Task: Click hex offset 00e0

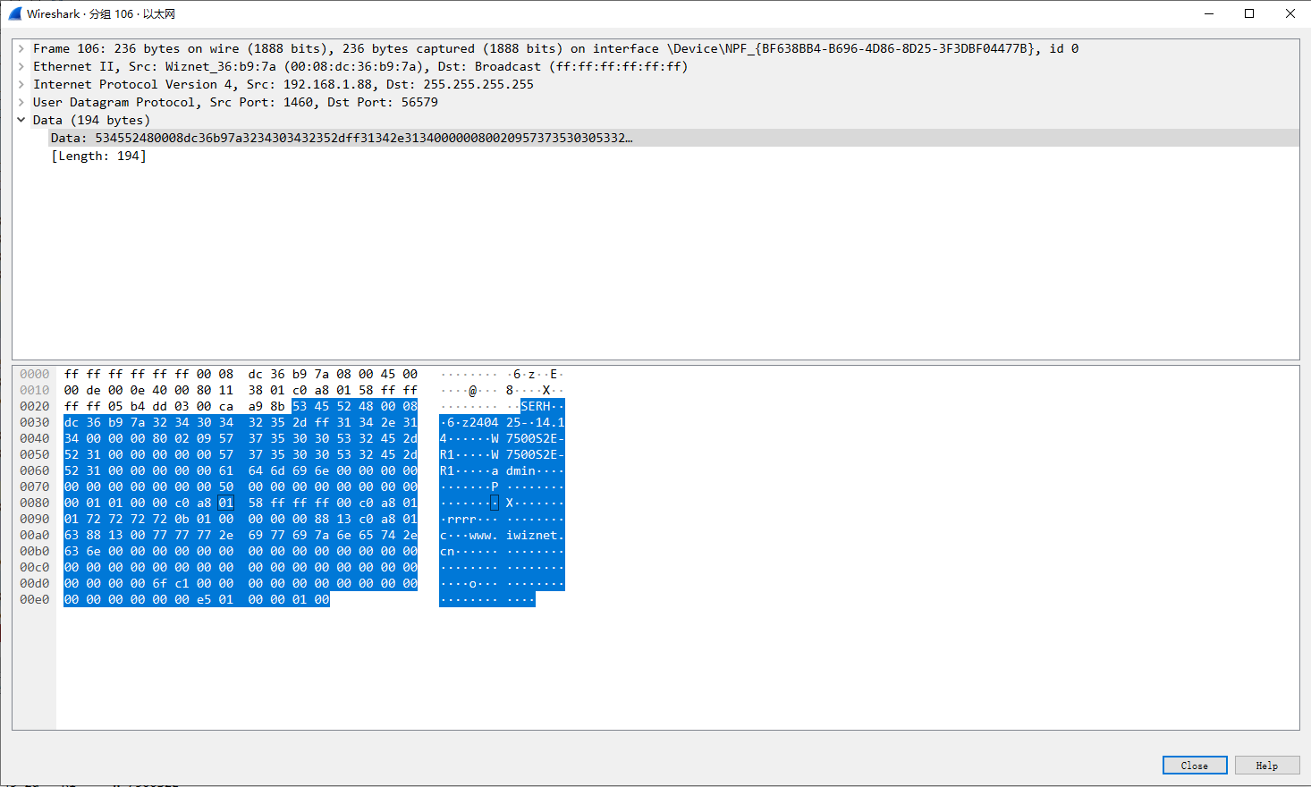Action: pos(35,599)
